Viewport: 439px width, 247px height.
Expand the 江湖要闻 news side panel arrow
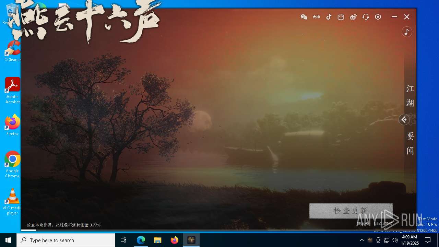pos(404,119)
